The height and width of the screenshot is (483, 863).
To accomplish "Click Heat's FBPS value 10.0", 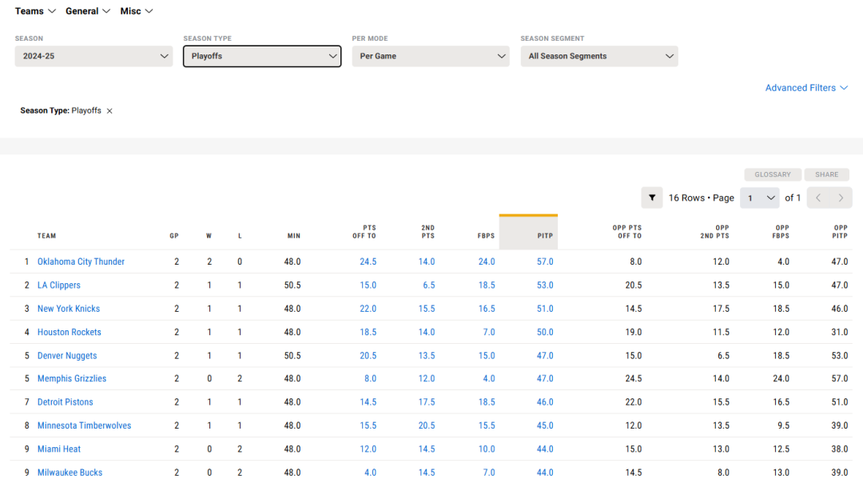I will tap(487, 449).
